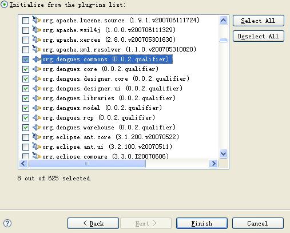Click plug-in icon beside org.dengues.libraries
Screen dimensions: 290x233
pyautogui.click(x=37, y=98)
